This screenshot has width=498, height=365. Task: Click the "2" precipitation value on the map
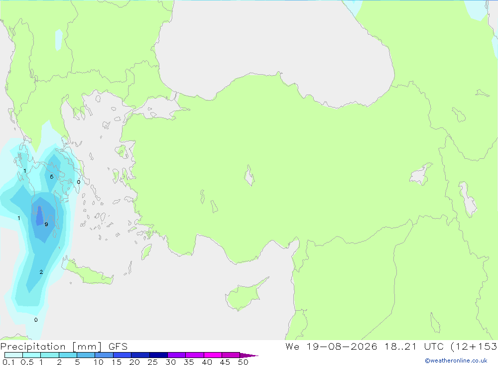pyautogui.click(x=41, y=272)
